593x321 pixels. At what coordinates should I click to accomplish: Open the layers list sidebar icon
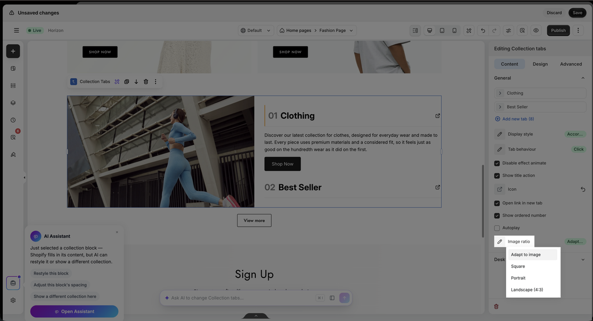pos(13,86)
